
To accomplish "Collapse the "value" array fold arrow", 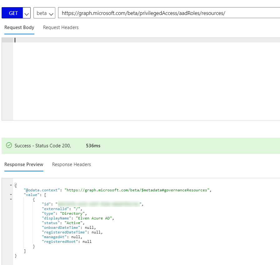I will coord(11,194).
